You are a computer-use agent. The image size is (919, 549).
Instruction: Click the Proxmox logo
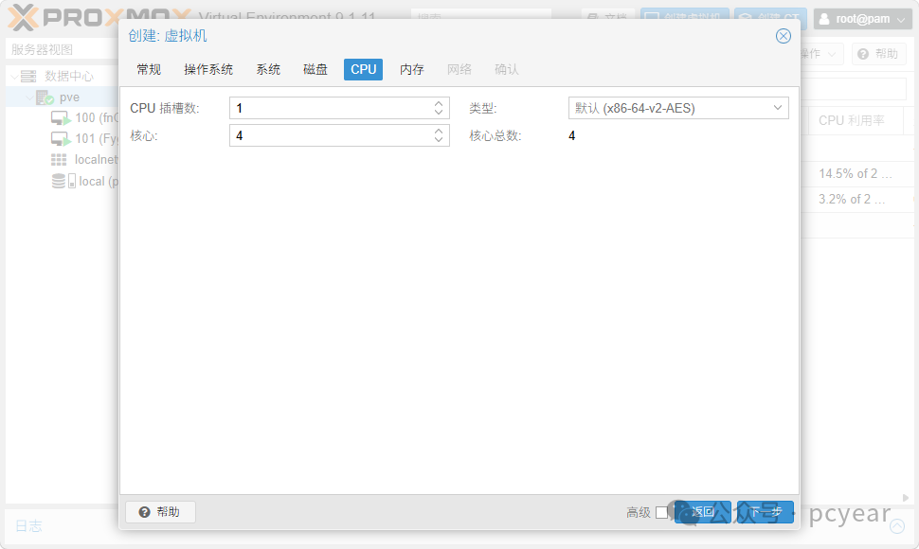coord(99,17)
